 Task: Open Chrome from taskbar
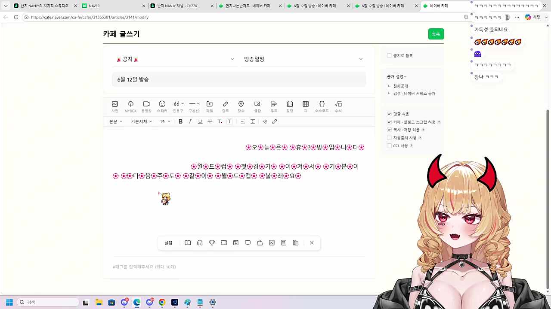pos(162,302)
